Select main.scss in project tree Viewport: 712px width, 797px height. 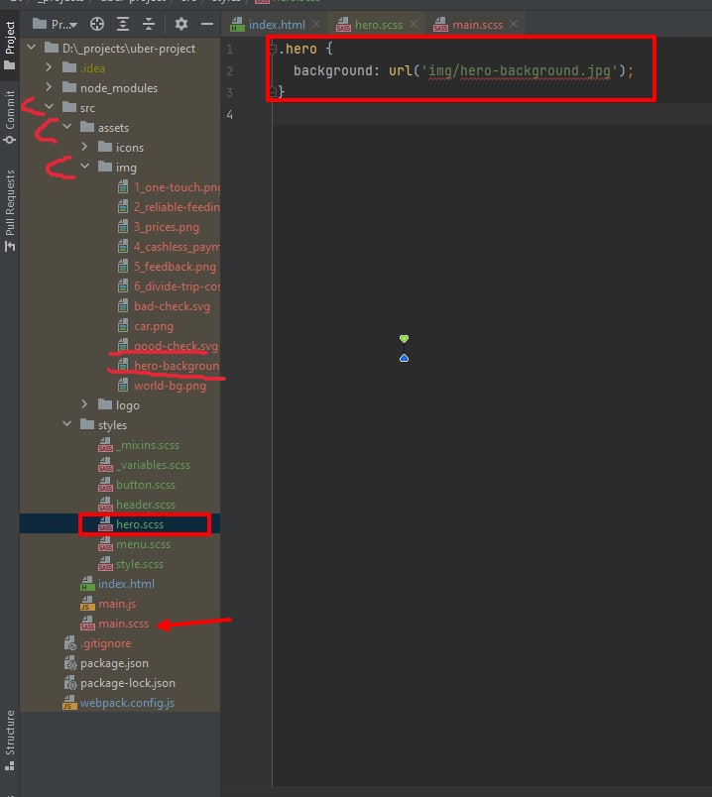click(115, 624)
